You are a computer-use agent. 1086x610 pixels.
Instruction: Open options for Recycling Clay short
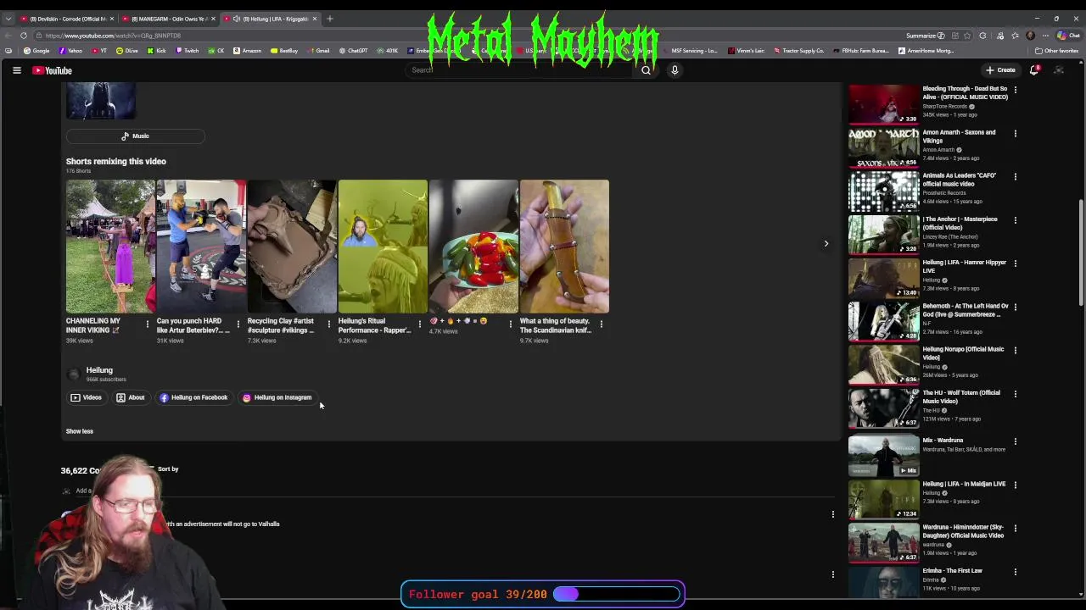pyautogui.click(x=328, y=324)
